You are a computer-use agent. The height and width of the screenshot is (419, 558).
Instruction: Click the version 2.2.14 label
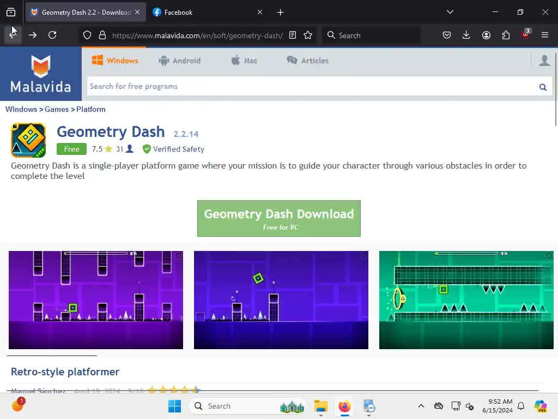coord(186,134)
